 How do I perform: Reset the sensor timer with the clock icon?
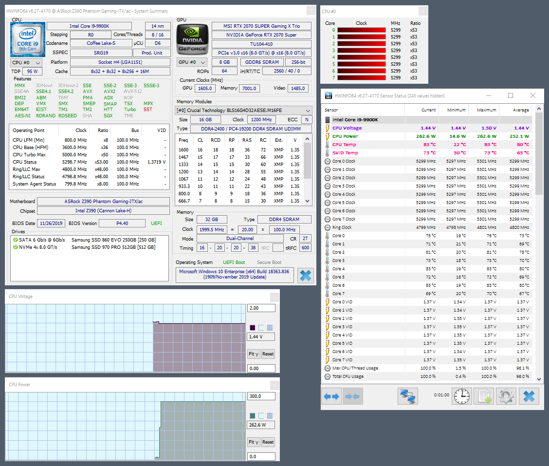[461, 396]
